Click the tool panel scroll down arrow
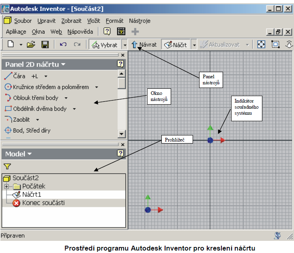 coord(122,134)
